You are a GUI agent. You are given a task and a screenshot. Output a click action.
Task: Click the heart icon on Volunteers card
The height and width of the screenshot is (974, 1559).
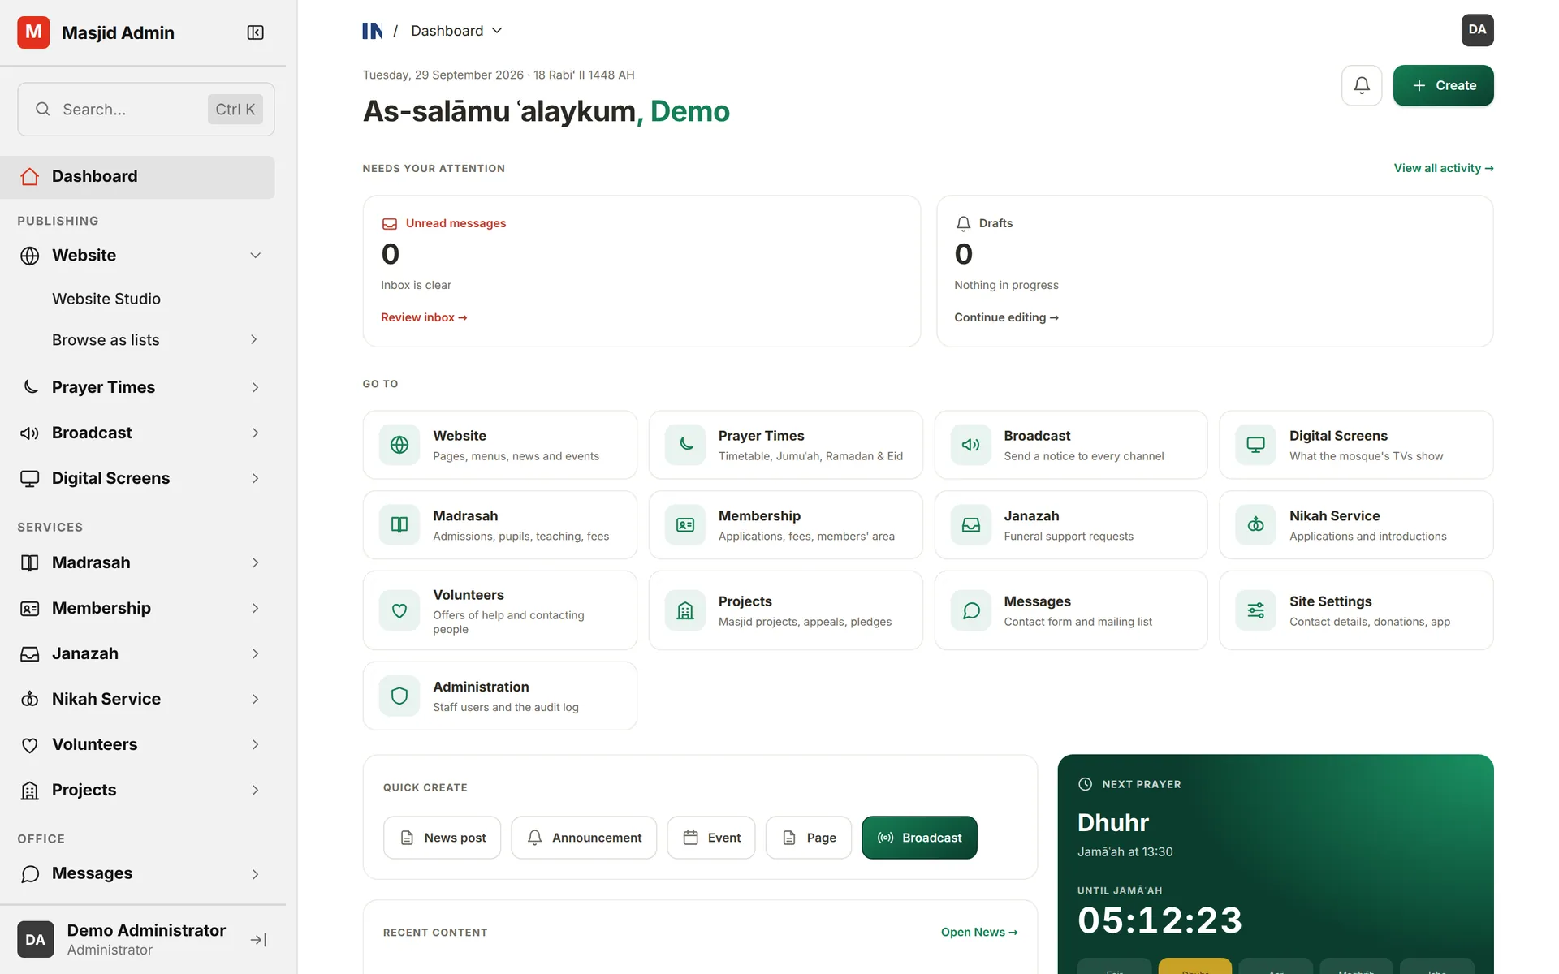(x=399, y=610)
